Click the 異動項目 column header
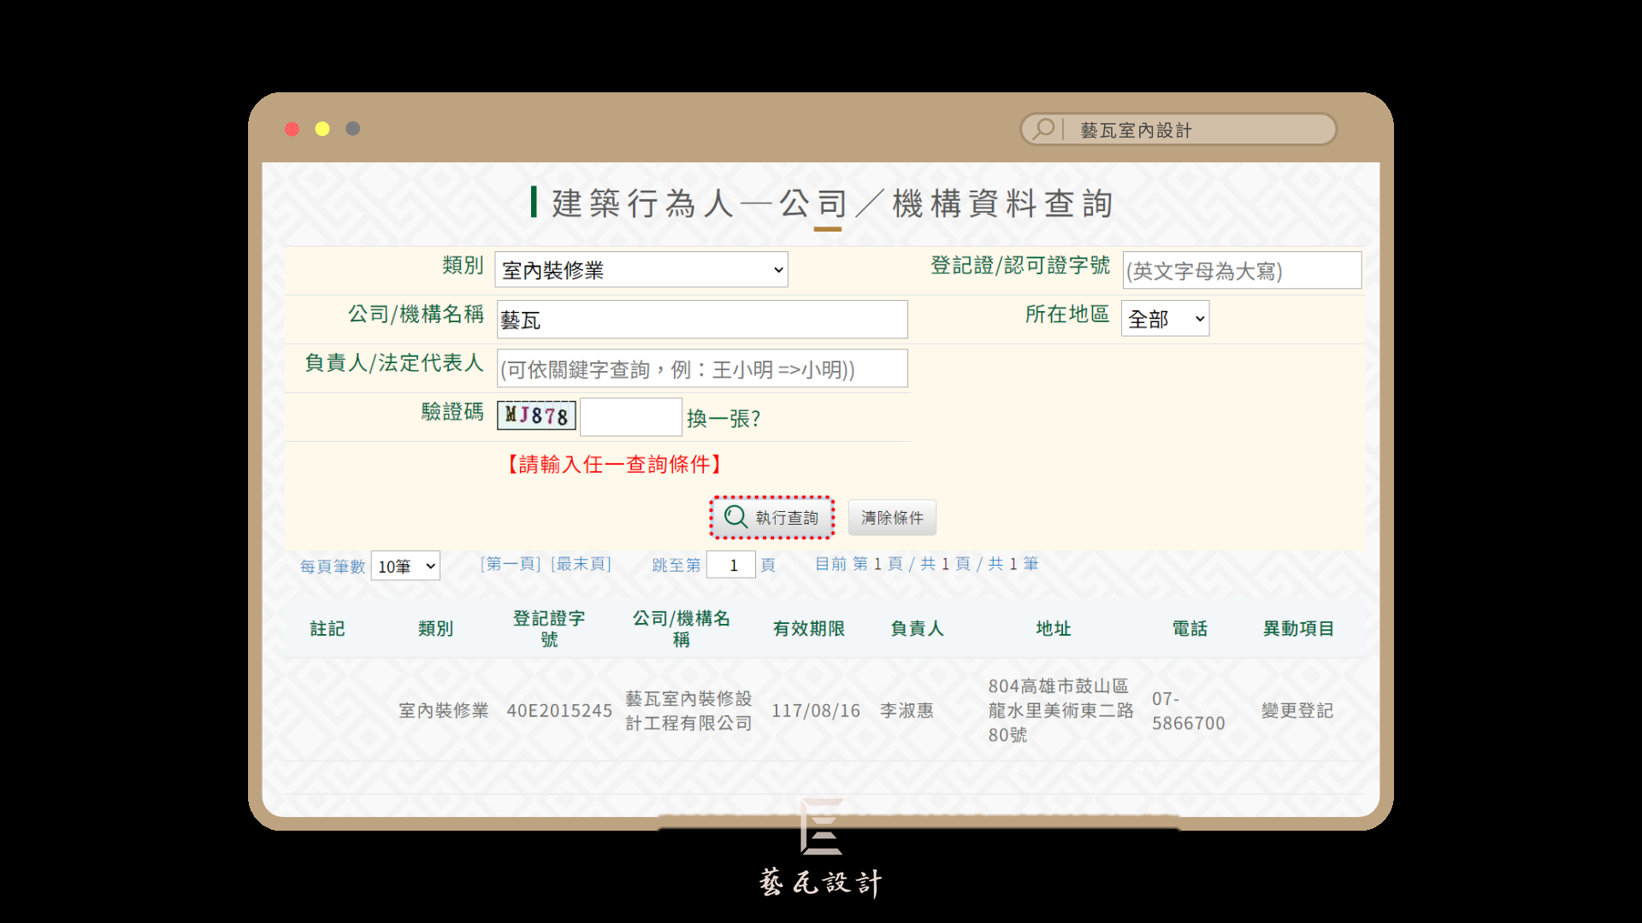 point(1299,629)
